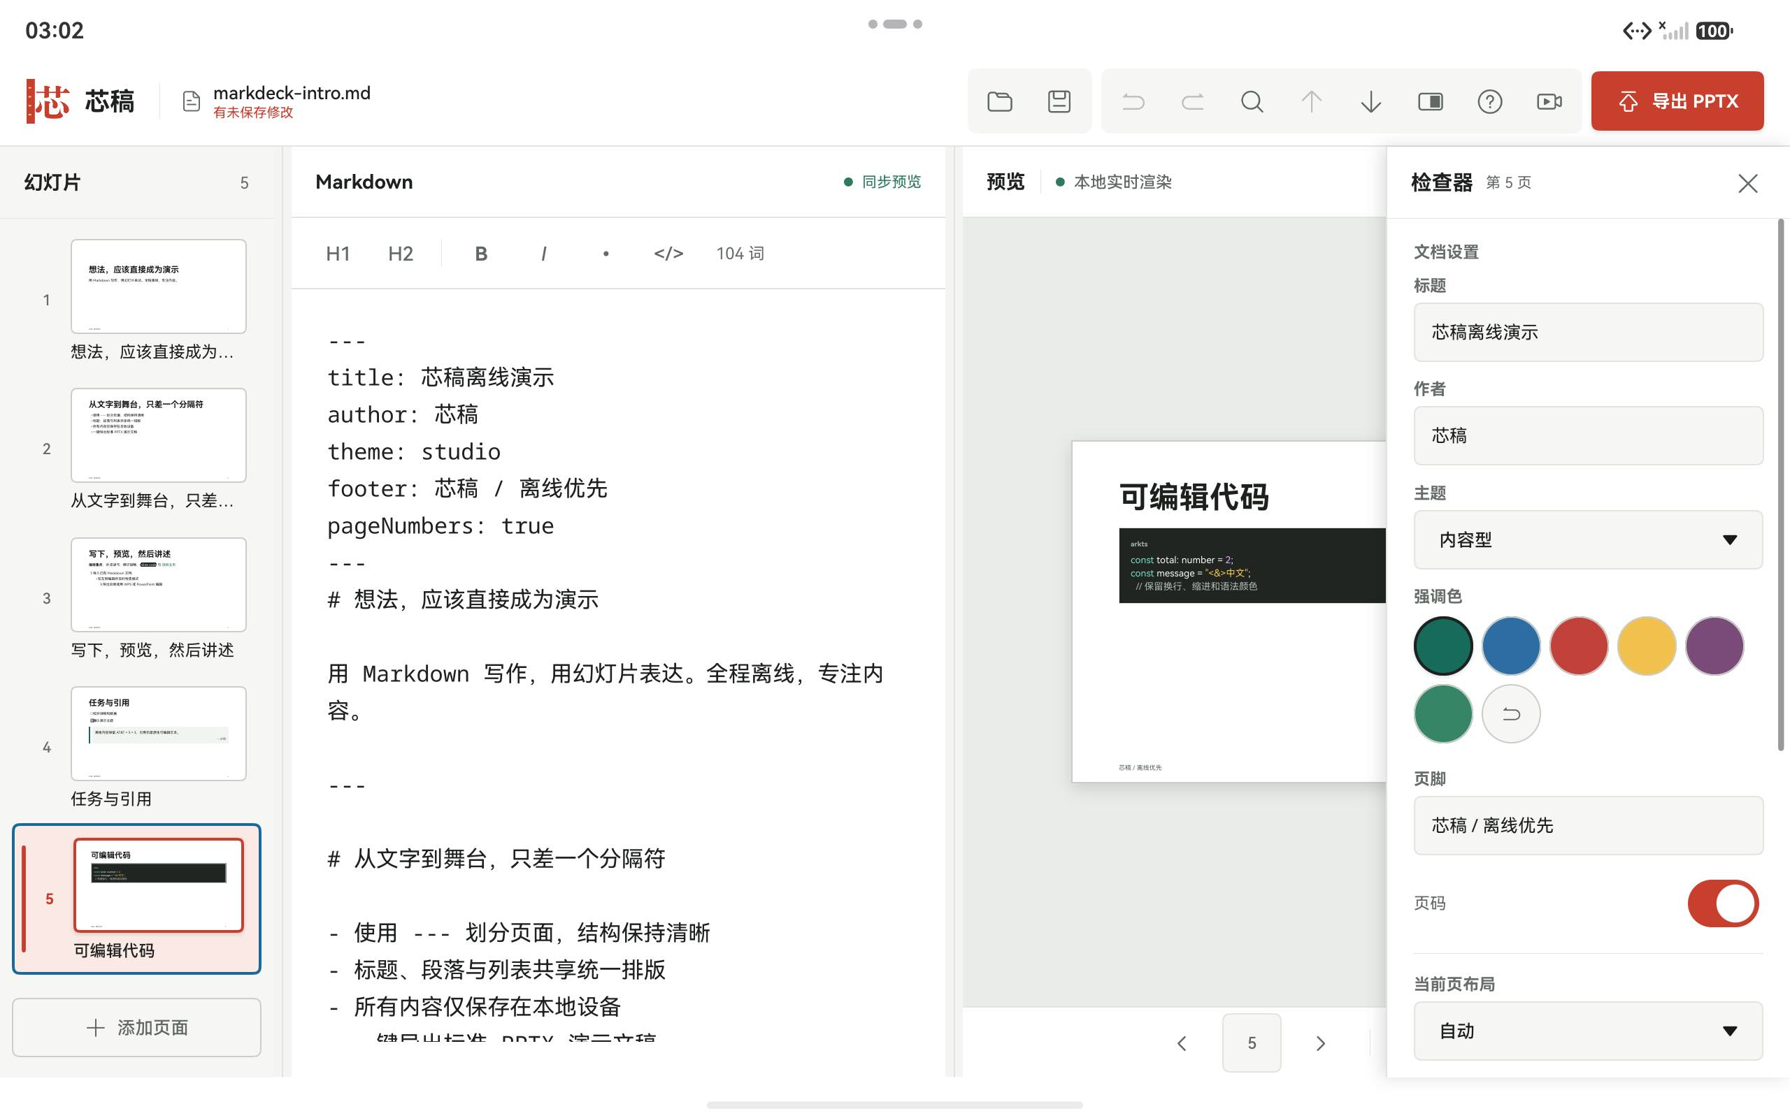The width and height of the screenshot is (1790, 1118).
Task: Open a file with the folder icon
Action: pyautogui.click(x=999, y=101)
